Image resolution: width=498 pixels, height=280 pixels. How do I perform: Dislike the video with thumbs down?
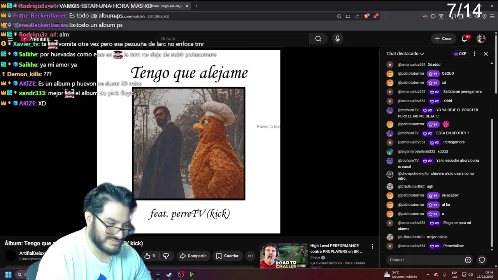click(166, 256)
